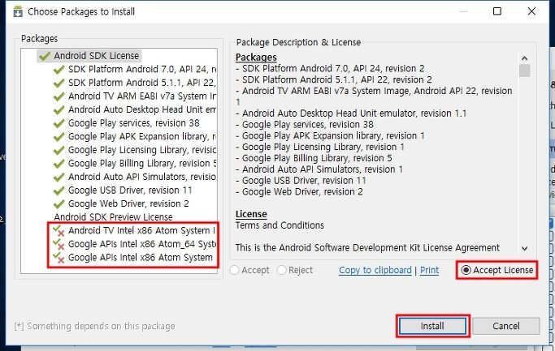Select Android Auto API Simulators row
This screenshot has width=555, height=351.
pos(142,177)
